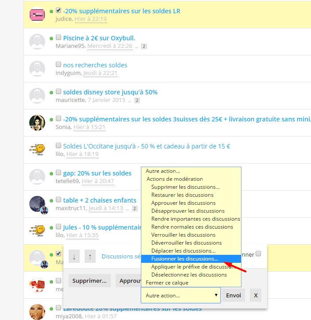The image size is (311, 320).
Task: Click the up arrow navigation button
Action: (90, 257)
